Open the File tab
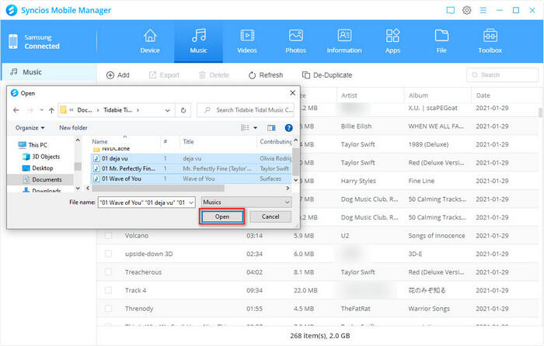Screen dimensions: 544x346 click(441, 42)
